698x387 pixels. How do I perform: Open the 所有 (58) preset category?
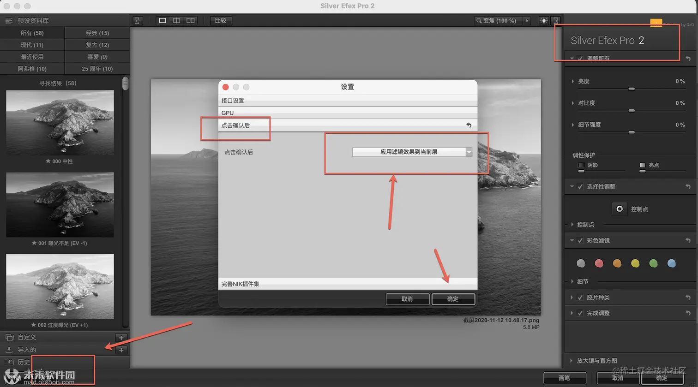[32, 33]
